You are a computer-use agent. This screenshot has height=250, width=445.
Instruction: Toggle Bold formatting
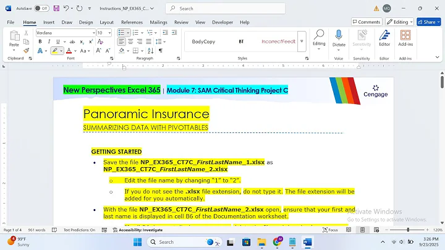(40, 41)
